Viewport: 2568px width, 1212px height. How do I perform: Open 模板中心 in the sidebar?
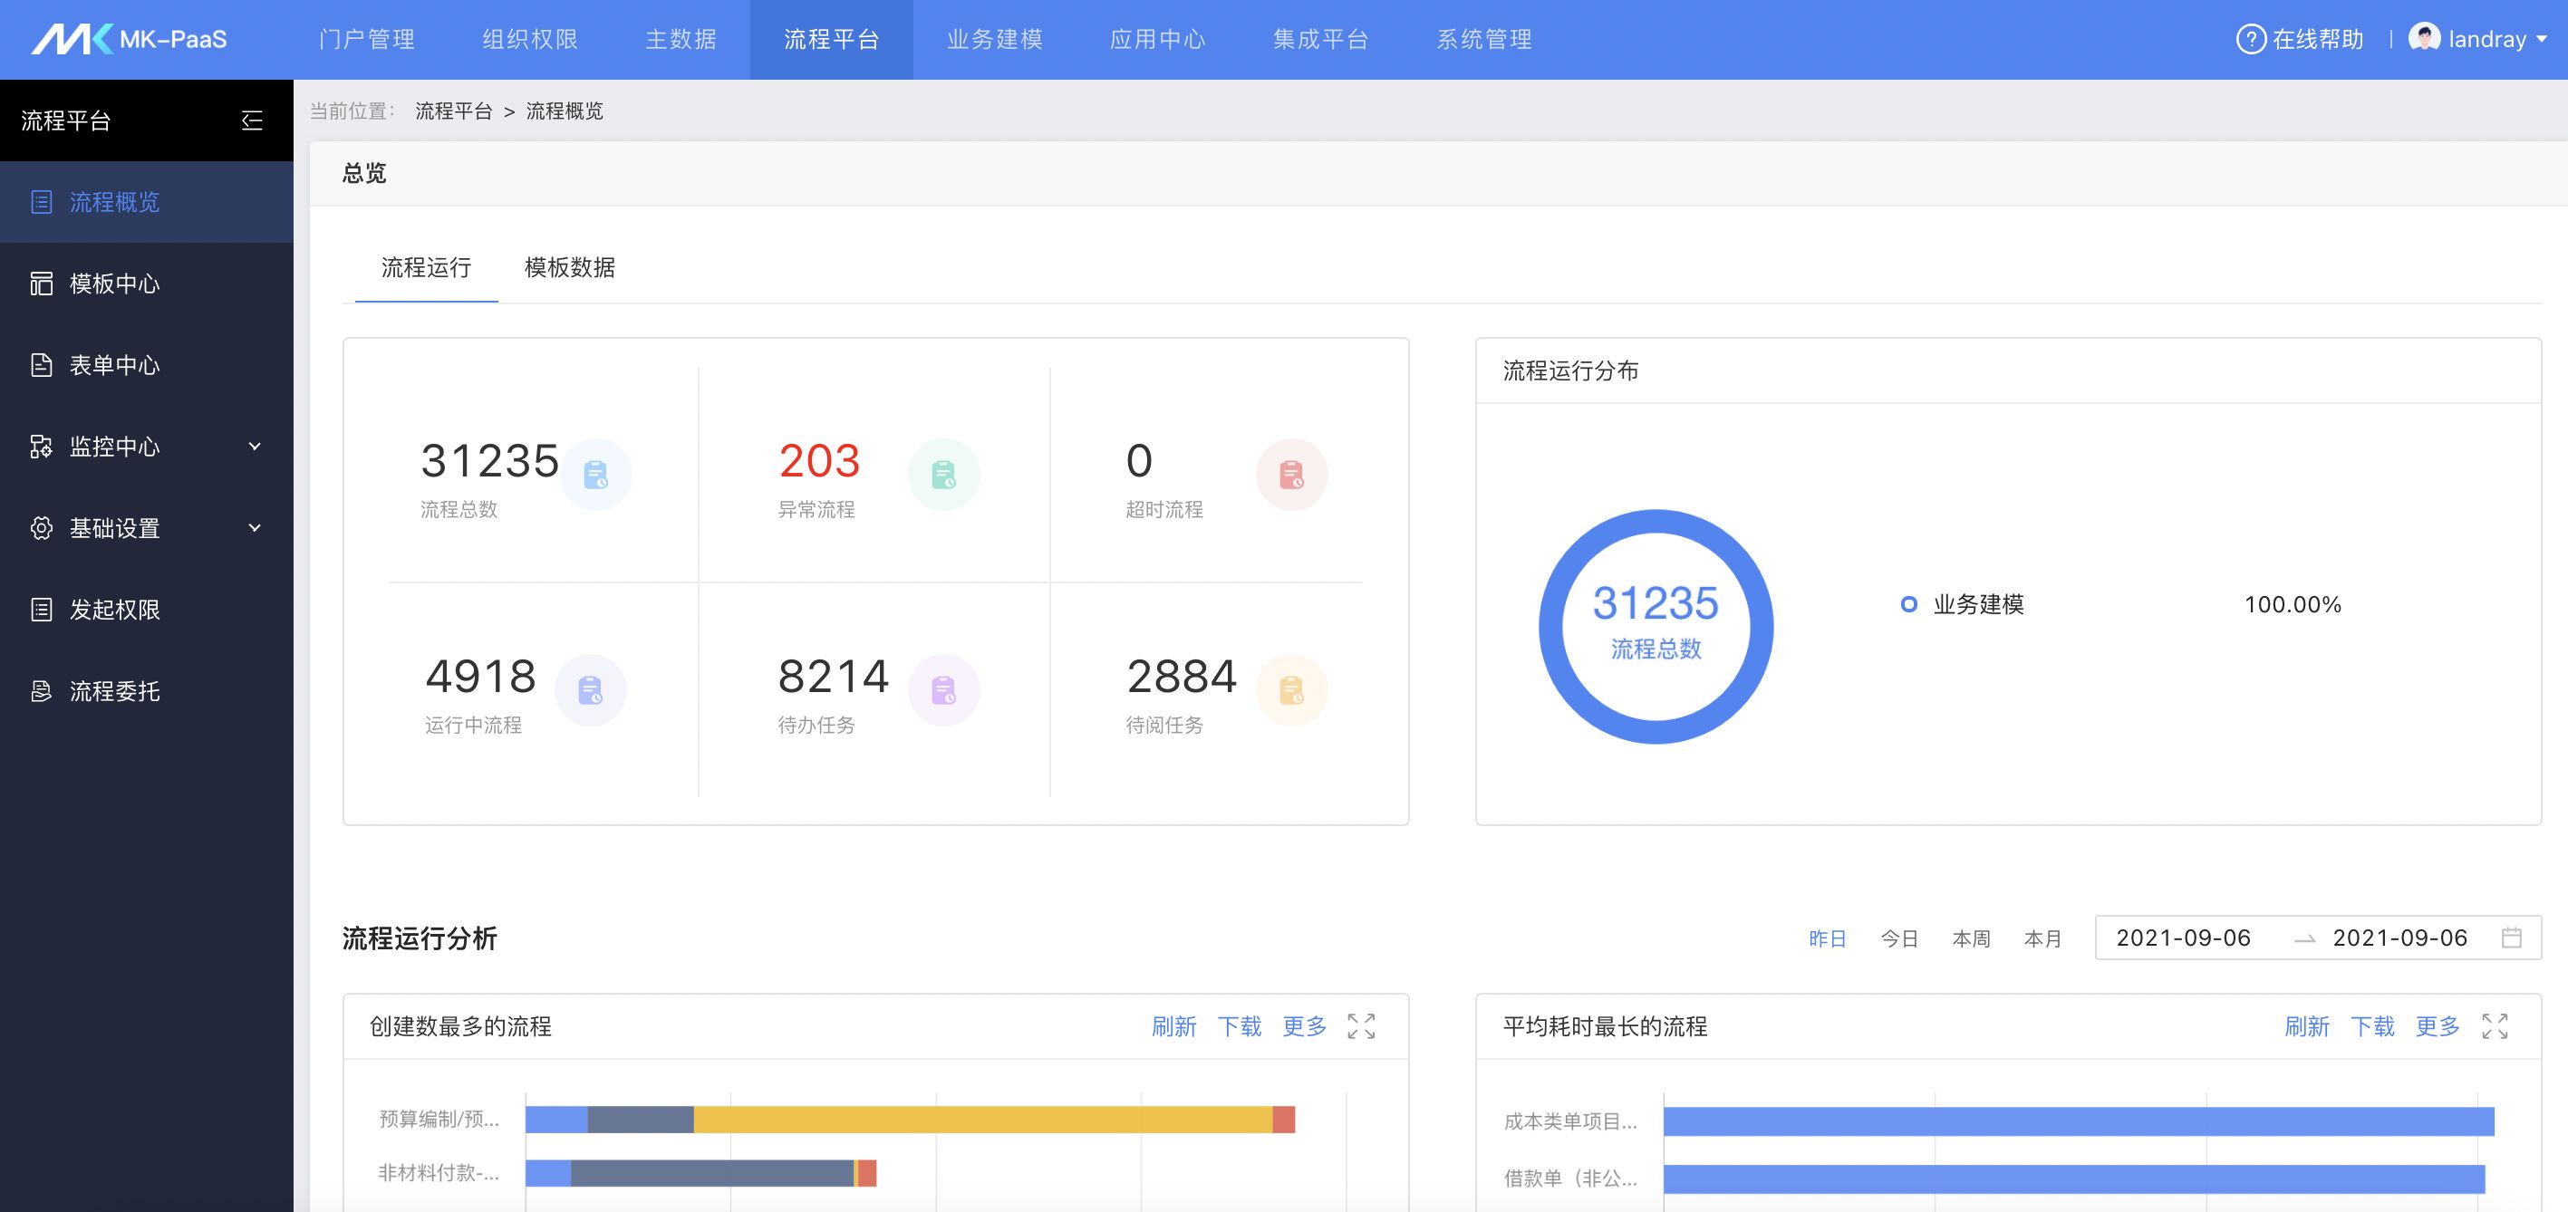pyautogui.click(x=147, y=284)
